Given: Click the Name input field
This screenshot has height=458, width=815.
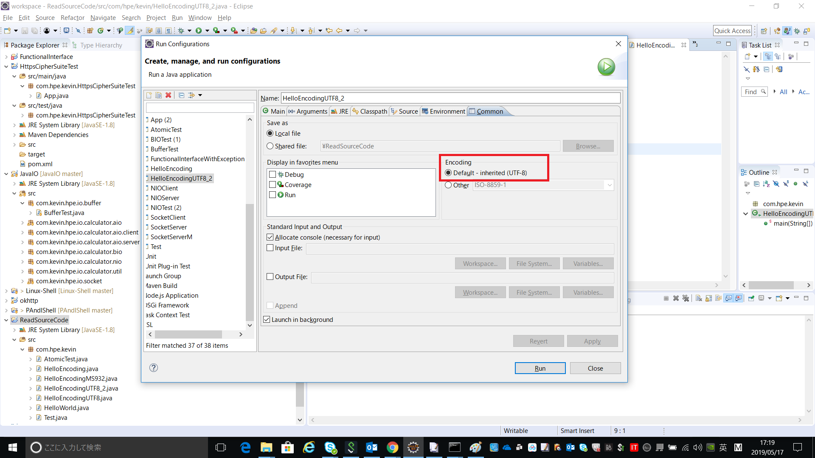Looking at the screenshot, I should point(450,98).
